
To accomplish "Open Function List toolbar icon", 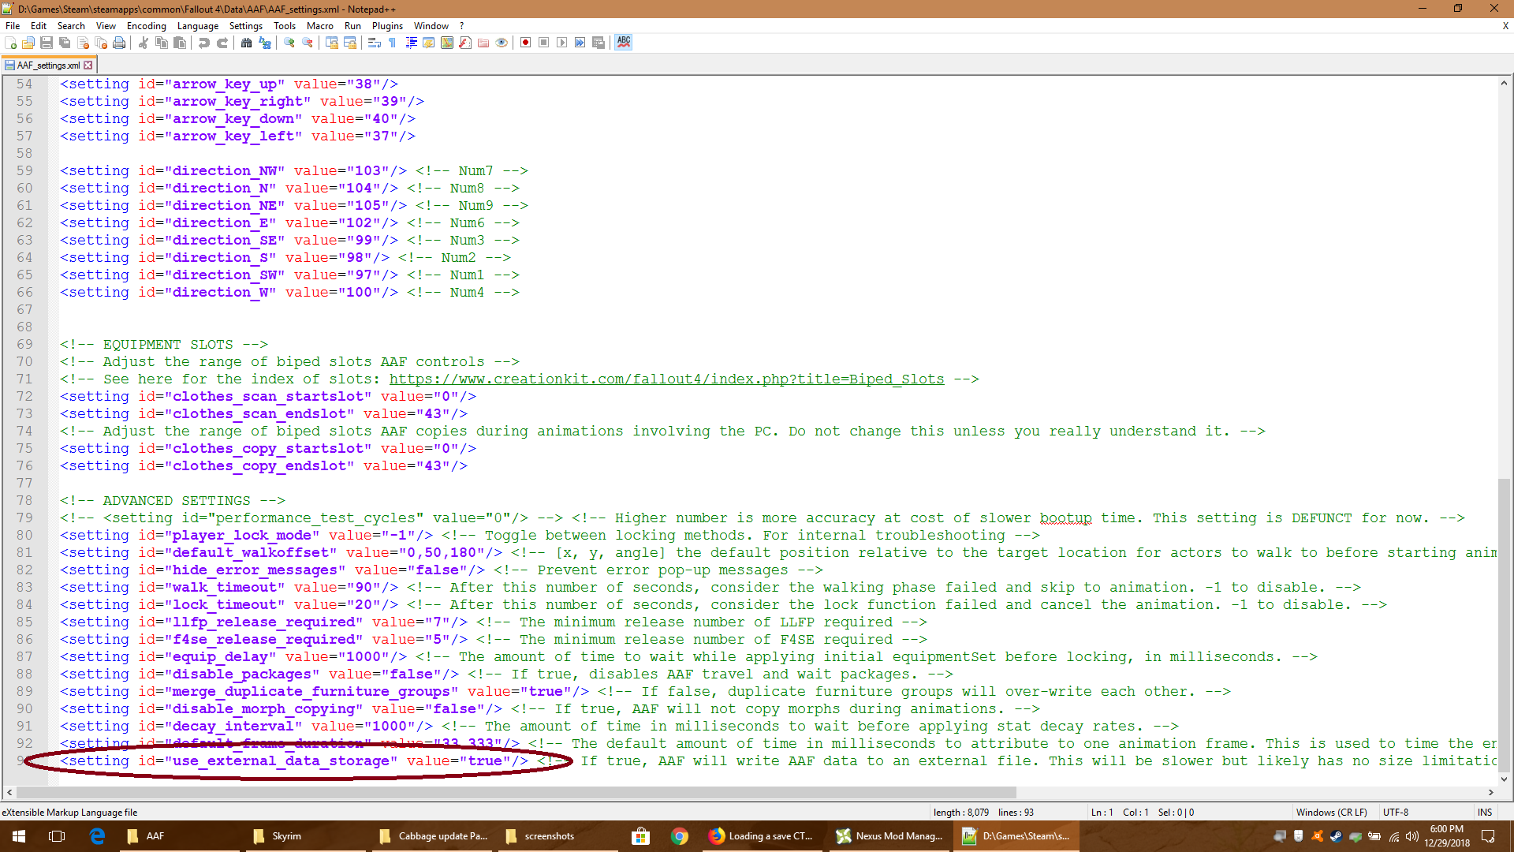I will pyautogui.click(x=465, y=43).
